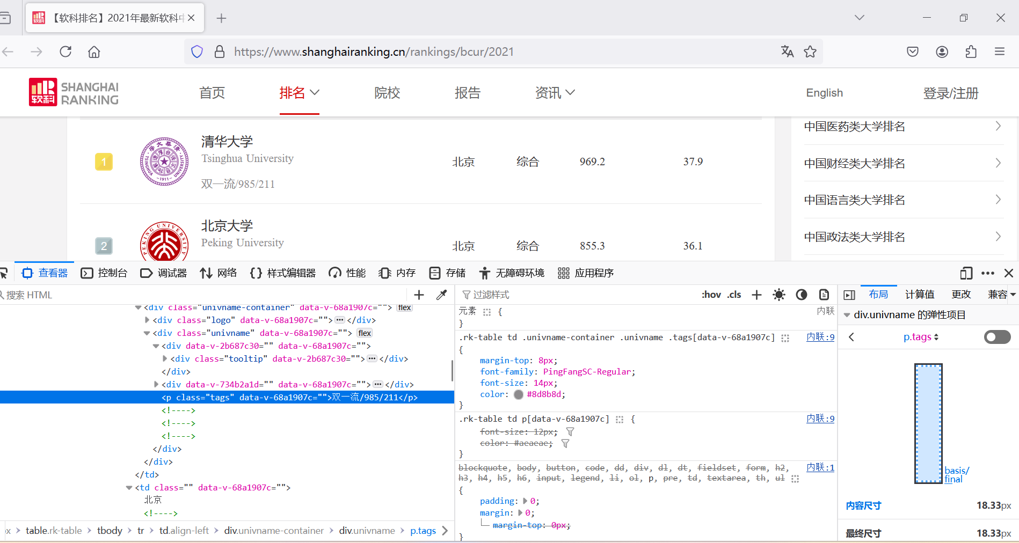Expand the div class tooltip node

(165, 358)
